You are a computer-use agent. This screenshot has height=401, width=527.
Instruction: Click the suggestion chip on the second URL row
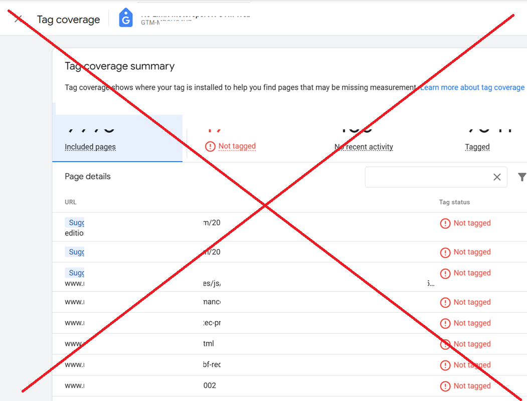click(75, 251)
